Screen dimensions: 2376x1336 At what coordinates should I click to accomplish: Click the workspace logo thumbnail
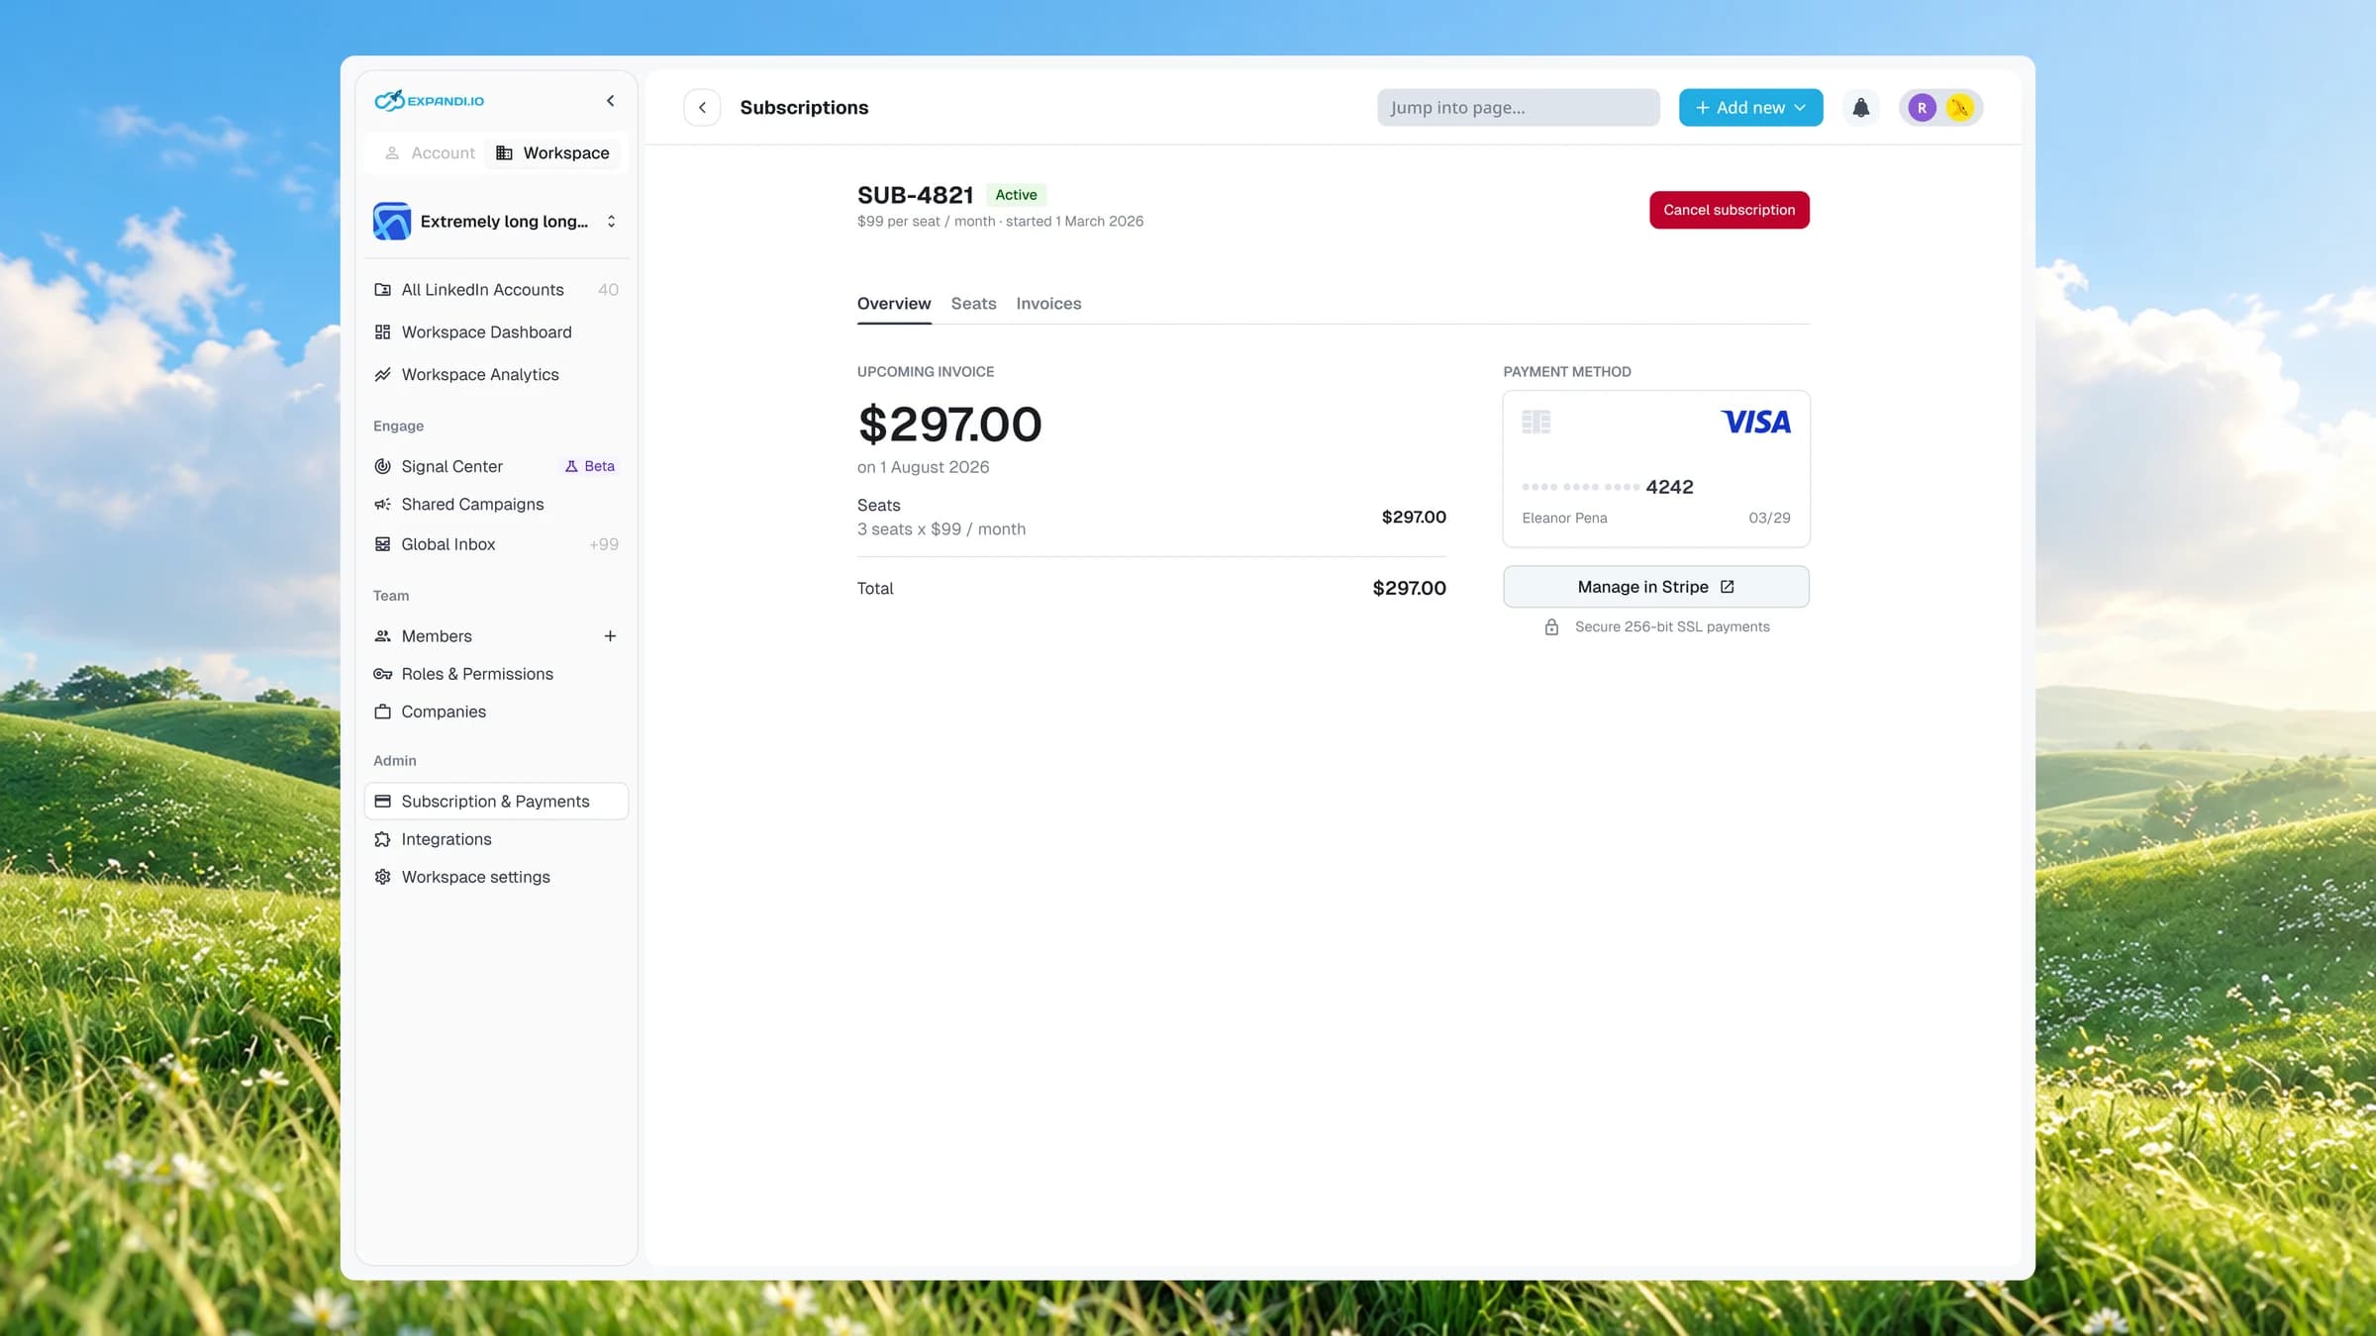[392, 222]
